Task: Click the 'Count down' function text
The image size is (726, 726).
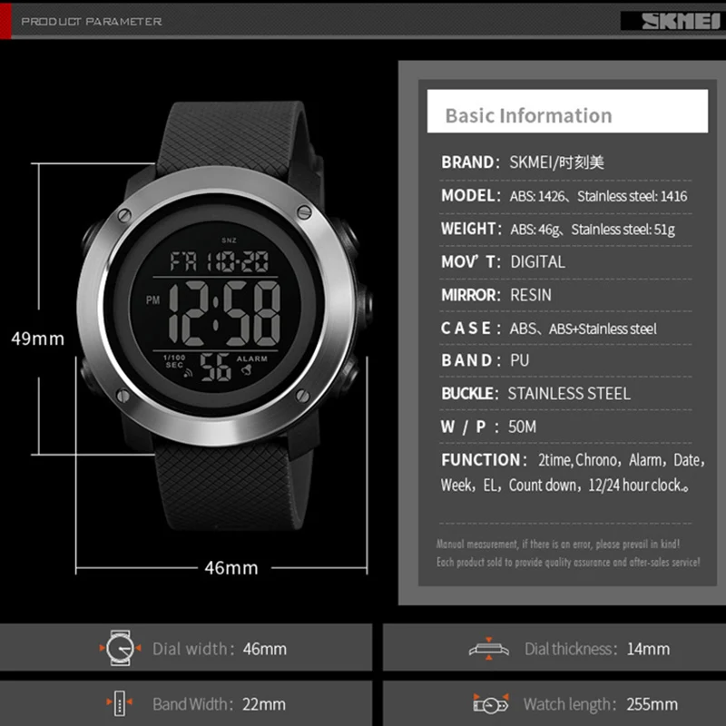Action: [544, 485]
